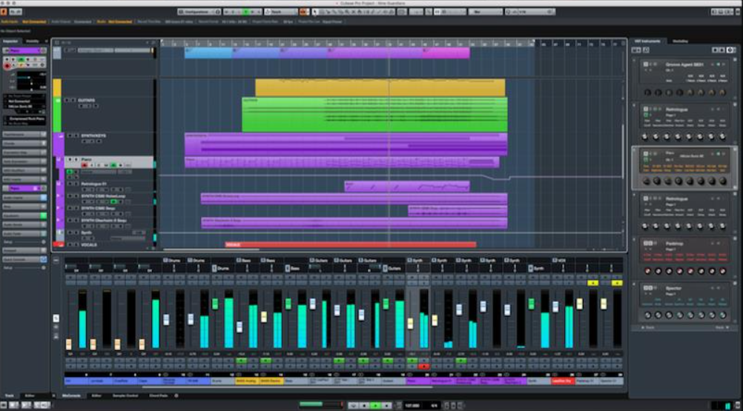Select the red VOCALS event in arrangement
Image resolution: width=743 pixels, height=411 pixels.
351,244
